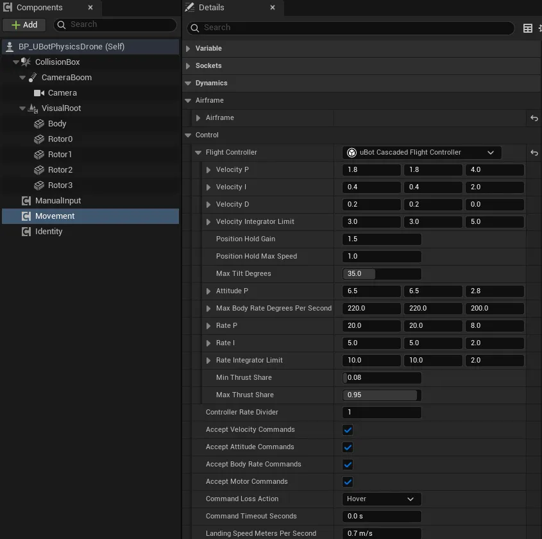Uncheck Accept Attitude Commands
Viewport: 542px width, 539px height.
348,447
